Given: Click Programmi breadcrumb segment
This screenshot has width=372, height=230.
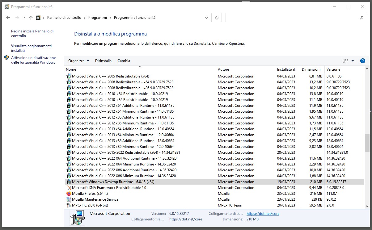Looking at the screenshot, I should point(98,18).
